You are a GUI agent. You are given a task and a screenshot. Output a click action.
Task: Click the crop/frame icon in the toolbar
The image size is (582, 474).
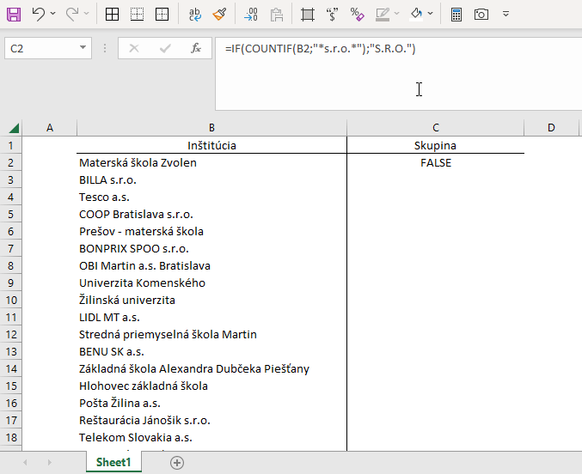pyautogui.click(x=308, y=15)
